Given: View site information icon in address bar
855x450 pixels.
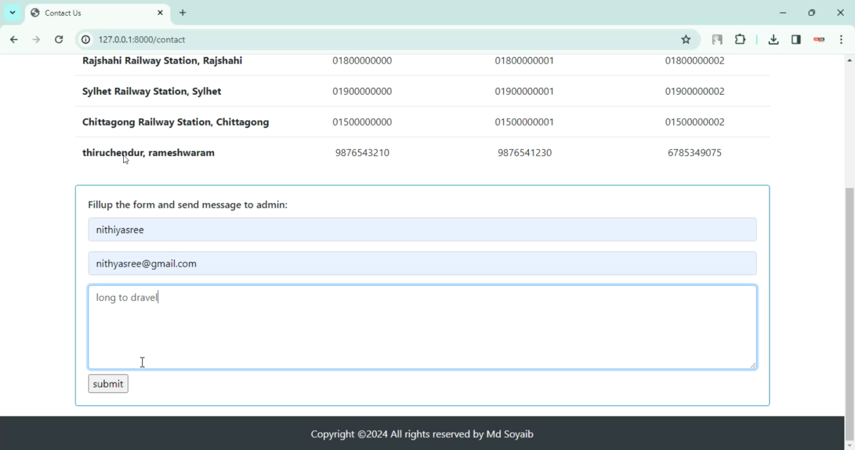Looking at the screenshot, I should 85,39.
